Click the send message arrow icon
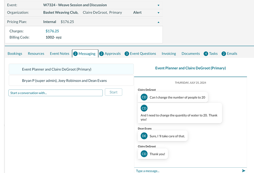Screen dimensions: 254x173 coord(243,171)
